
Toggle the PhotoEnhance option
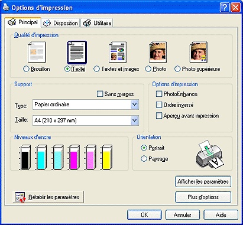pos(159,94)
